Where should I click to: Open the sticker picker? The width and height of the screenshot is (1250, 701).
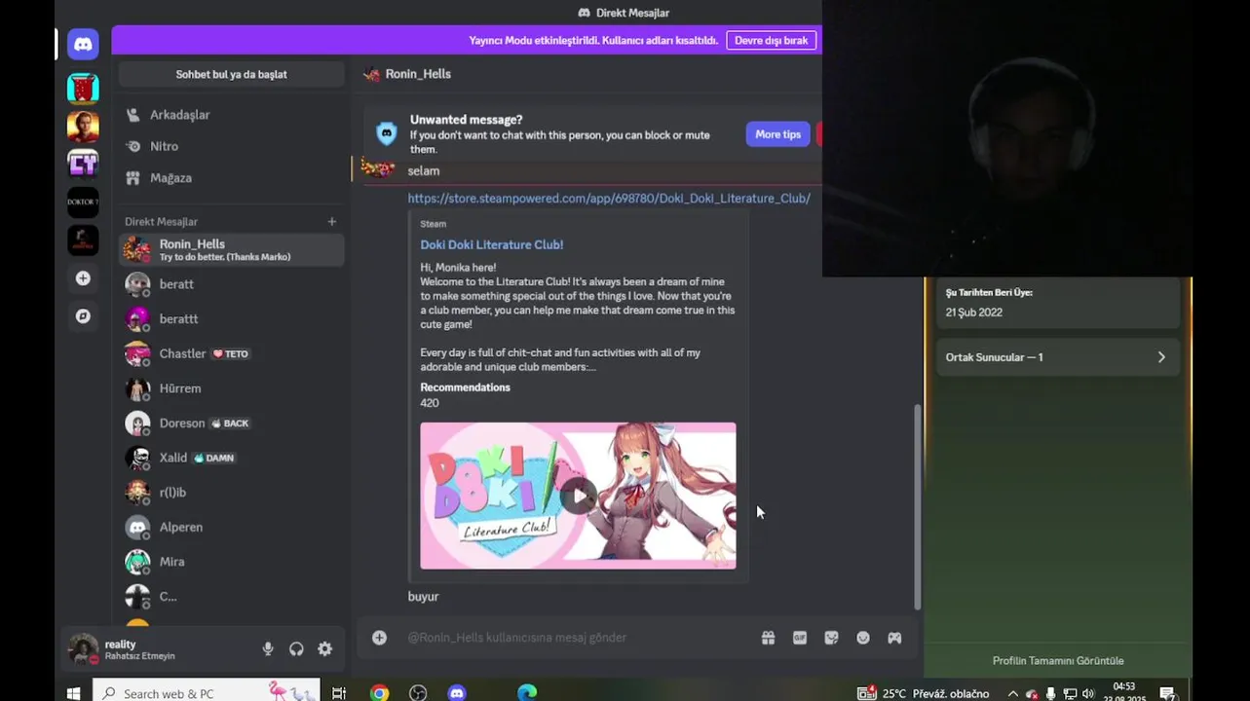click(831, 638)
